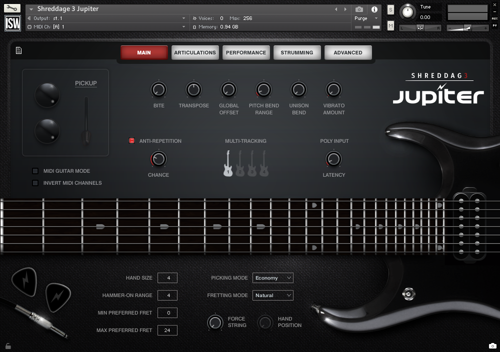This screenshot has width=500, height=352.
Task: Click the wrench icon in the Kontakt header
Action: point(11,8)
